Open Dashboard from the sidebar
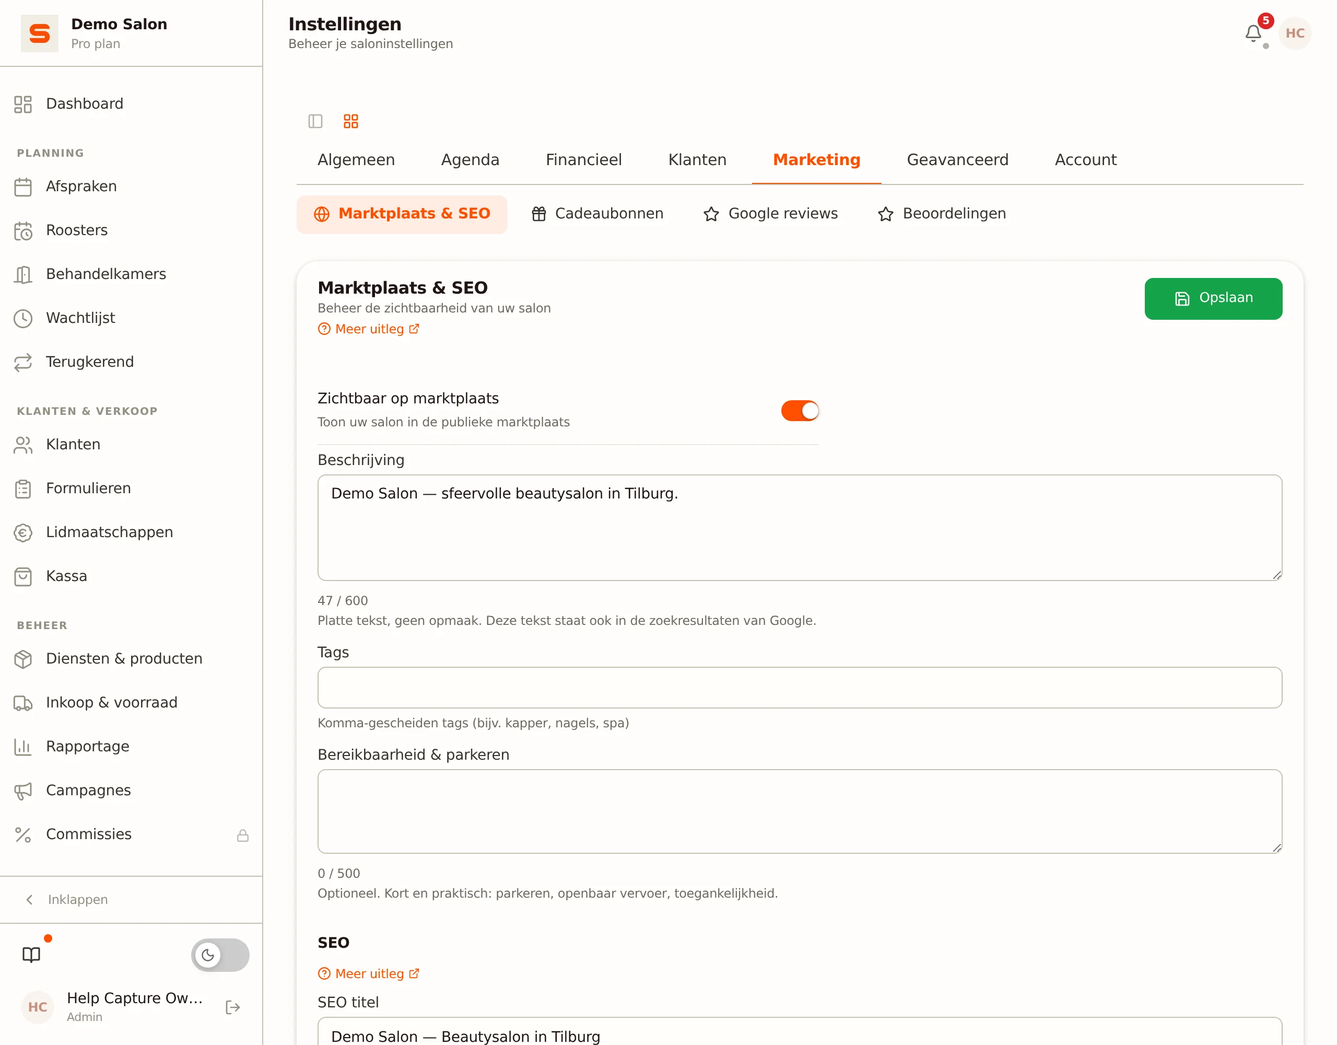This screenshot has width=1337, height=1045. [x=131, y=103]
